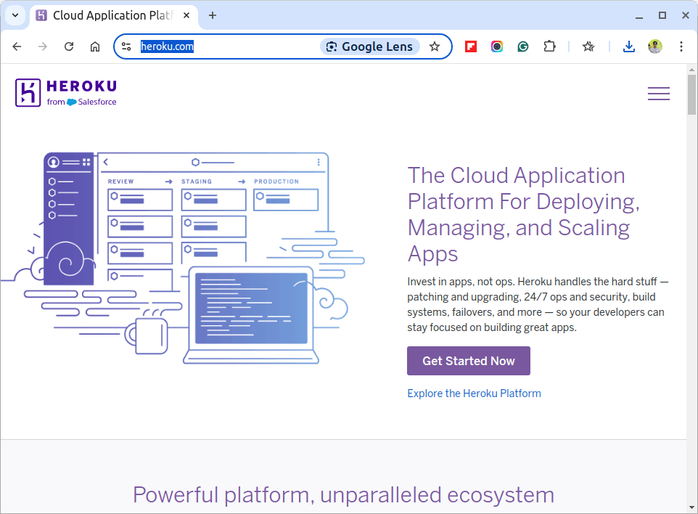Go to the browser home page

pos(95,46)
